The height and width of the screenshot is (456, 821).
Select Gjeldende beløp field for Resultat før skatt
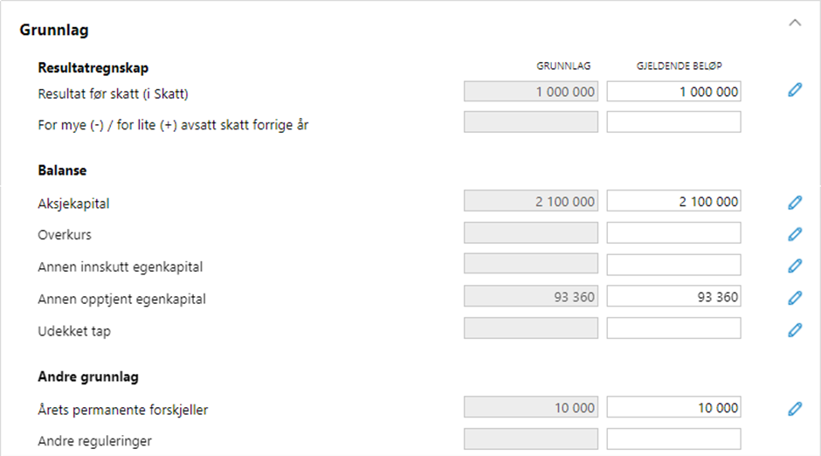[674, 92]
